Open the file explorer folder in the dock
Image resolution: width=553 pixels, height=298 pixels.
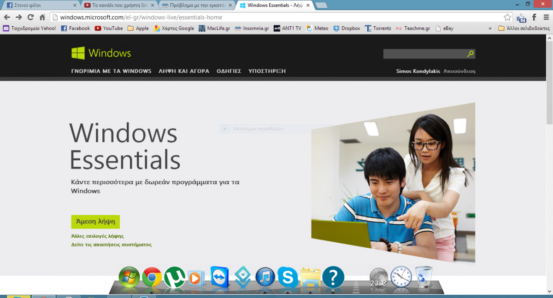310,277
